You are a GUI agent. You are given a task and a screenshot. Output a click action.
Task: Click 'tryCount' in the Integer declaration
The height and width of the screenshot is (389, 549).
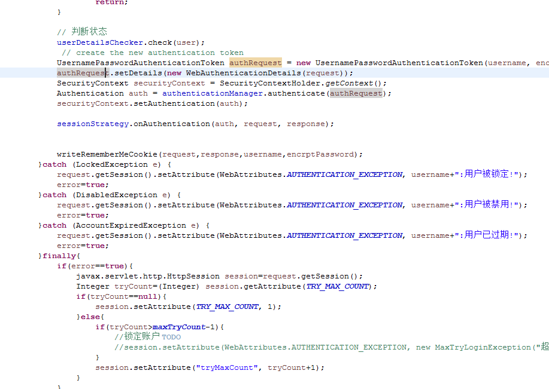[134, 286]
